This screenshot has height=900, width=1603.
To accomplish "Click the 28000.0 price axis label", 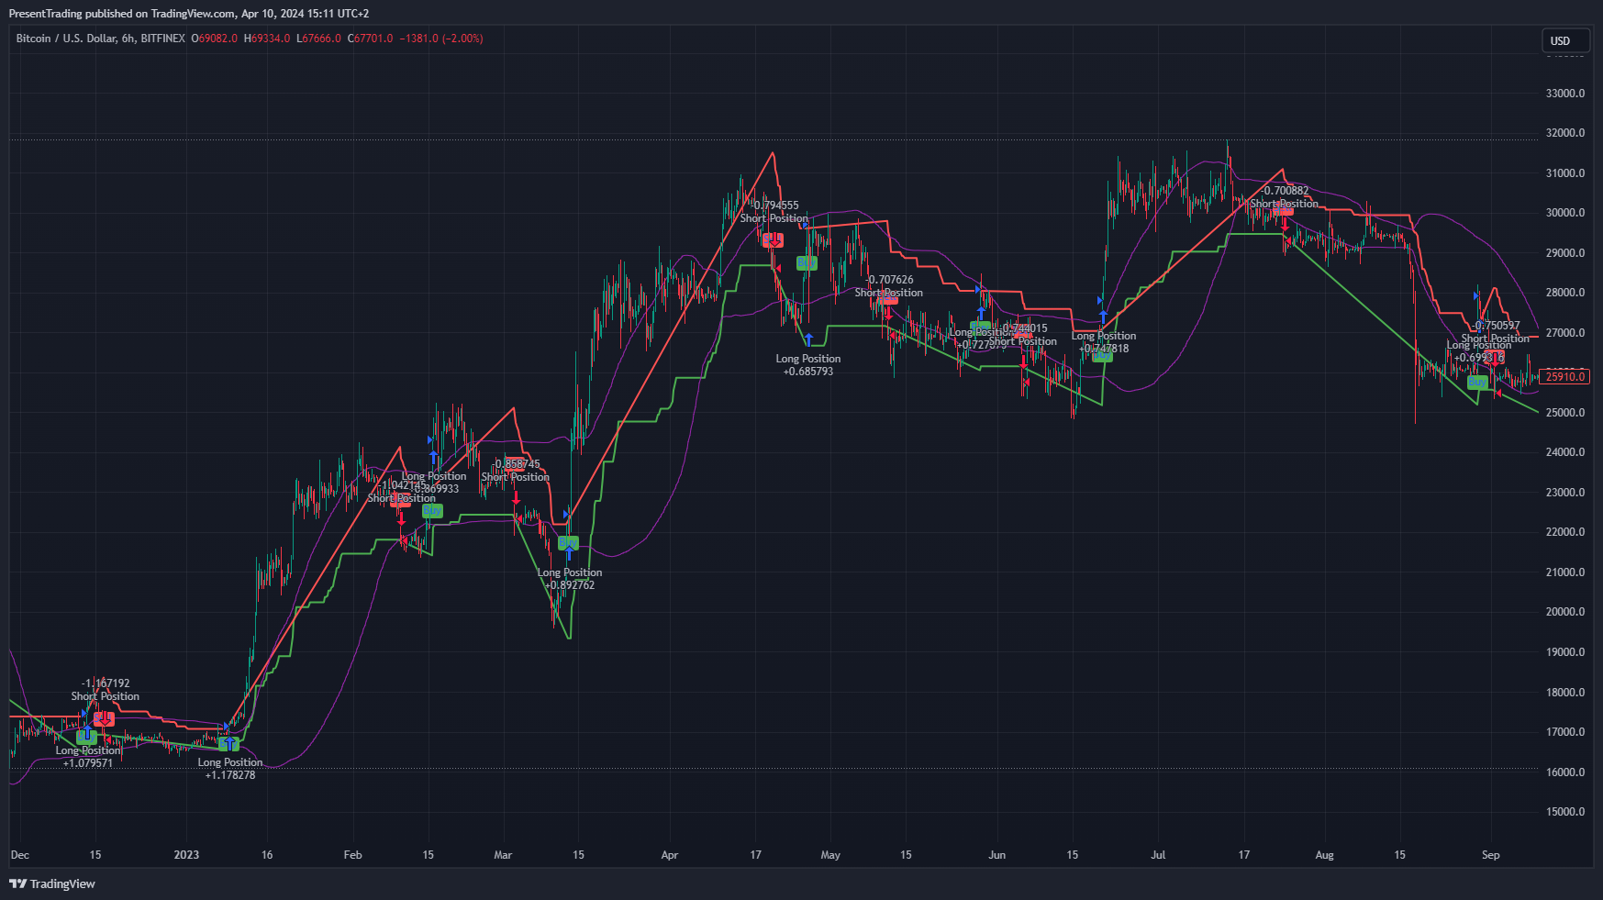I will [1565, 293].
